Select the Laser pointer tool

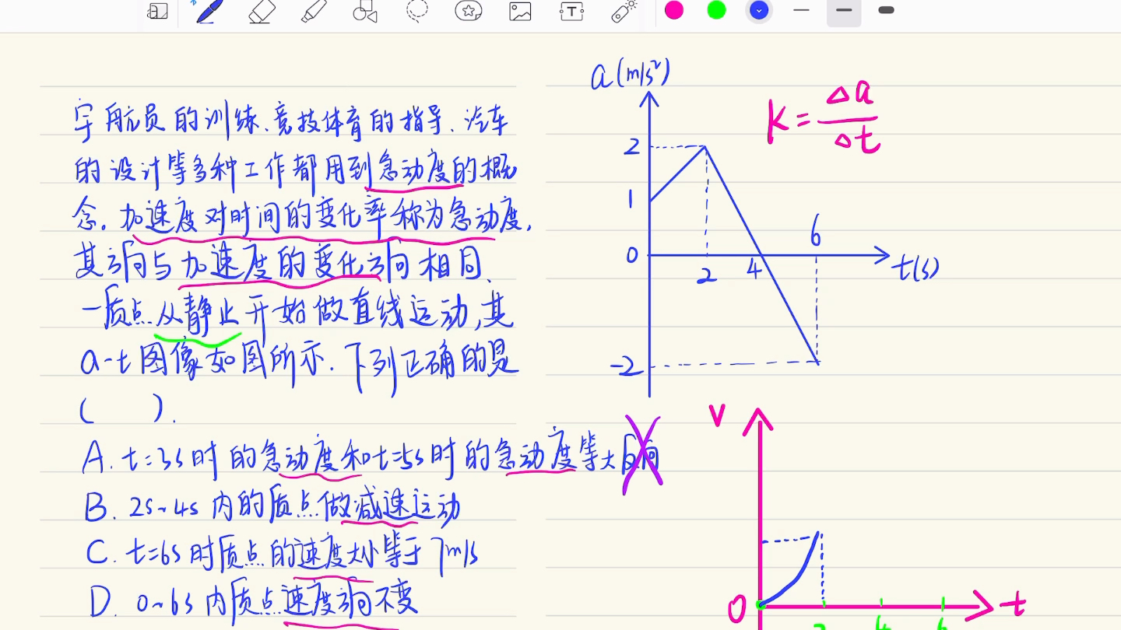[624, 11]
